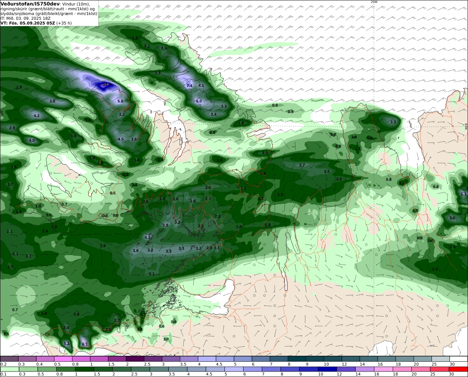Click the 2.2 precipitation value on the map
Screen dimensions: 468x377
pyautogui.click(x=218, y=216)
